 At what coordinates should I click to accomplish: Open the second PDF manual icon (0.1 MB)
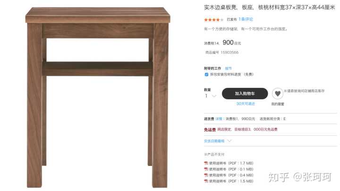coord(206,169)
